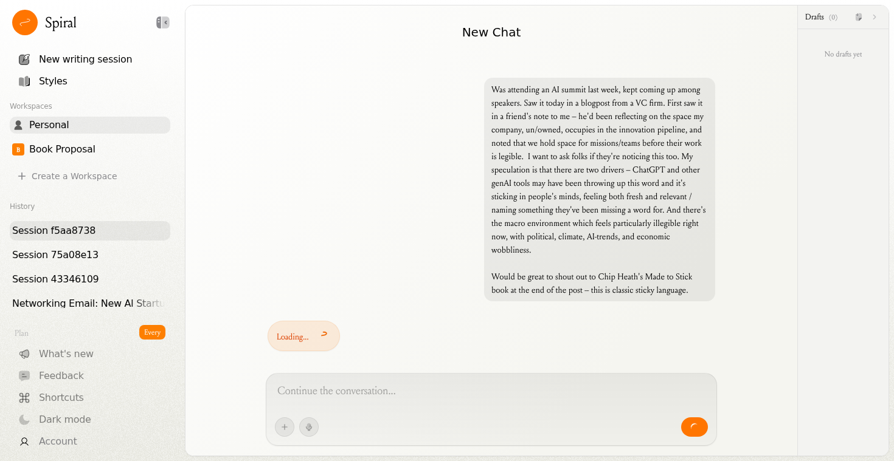Start a new writing session
The width and height of the screenshot is (894, 461).
[85, 59]
